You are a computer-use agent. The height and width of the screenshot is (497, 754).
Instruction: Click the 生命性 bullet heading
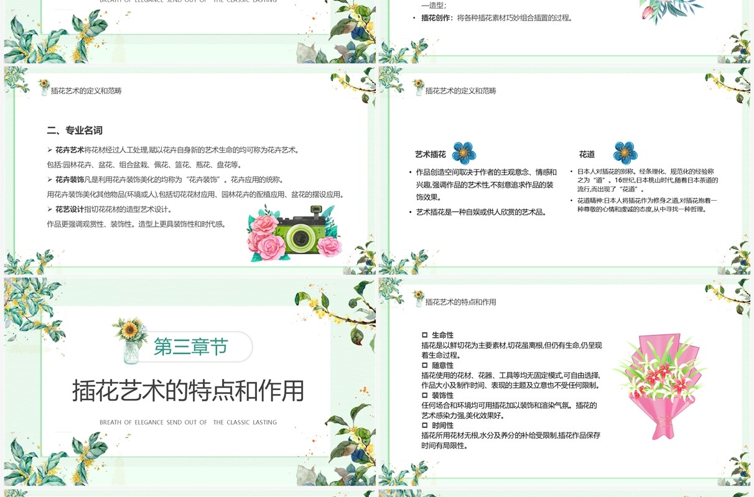tap(438, 335)
